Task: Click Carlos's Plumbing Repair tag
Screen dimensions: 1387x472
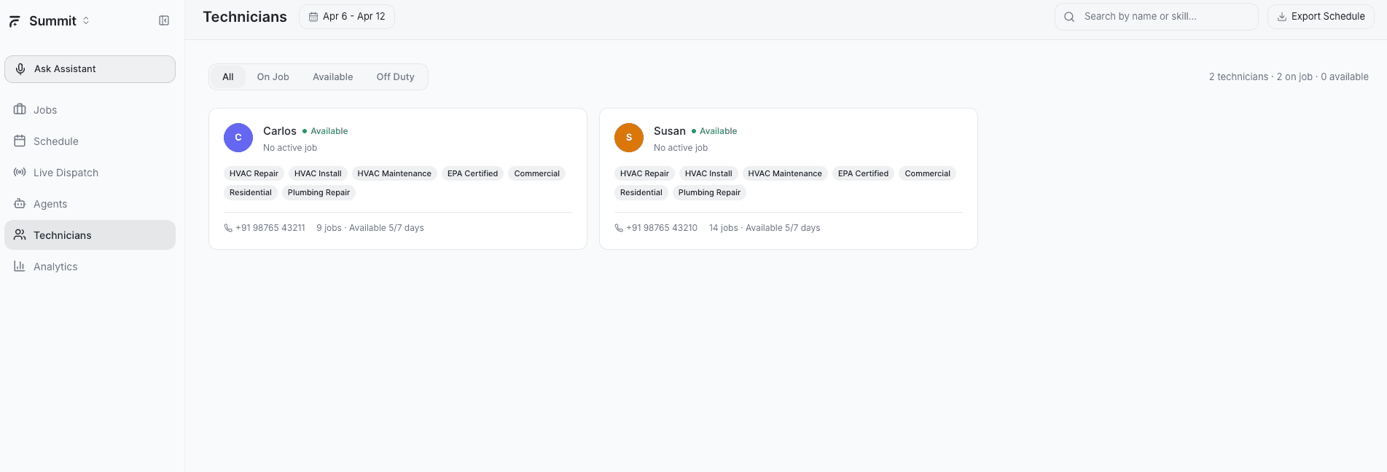Action: coord(319,192)
